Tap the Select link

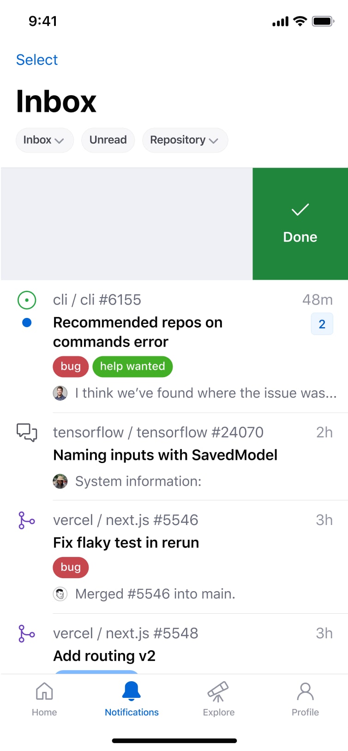(36, 60)
